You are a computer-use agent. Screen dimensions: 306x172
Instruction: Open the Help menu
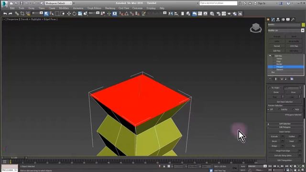coord(162,8)
